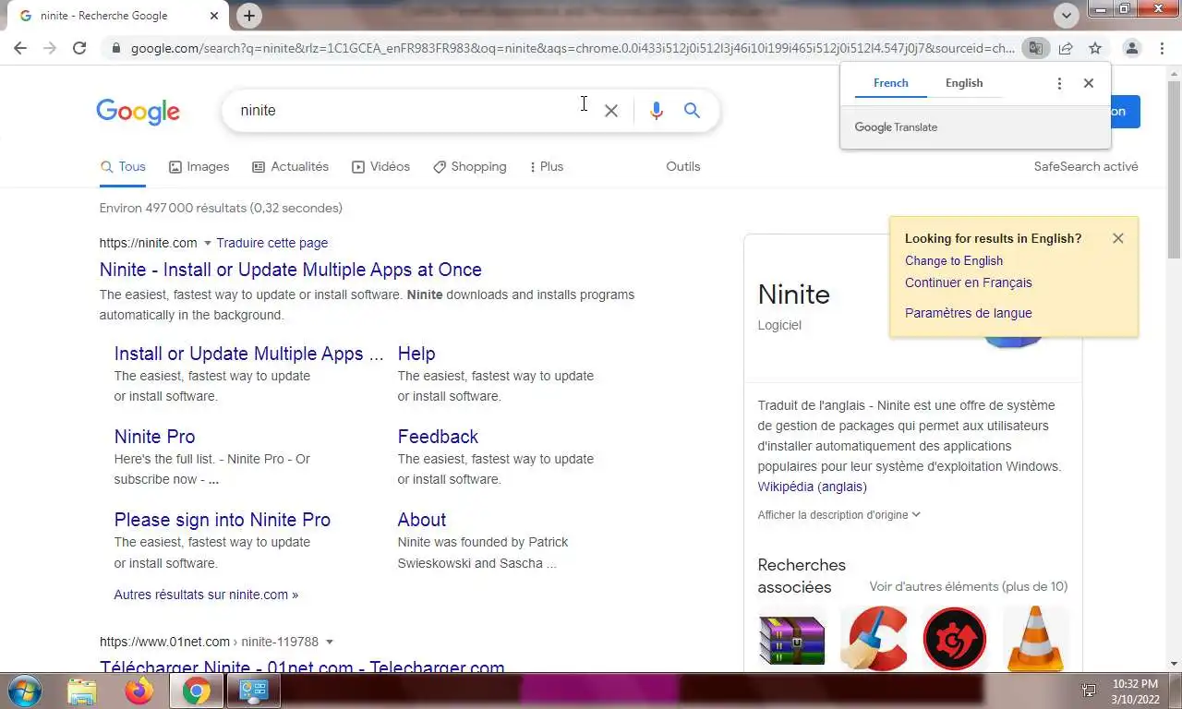Click the browser forward arrow
Viewport: 1182px width, 709px height.
(50, 48)
